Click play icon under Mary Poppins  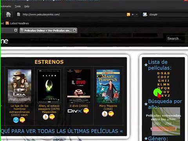coord(105,114)
